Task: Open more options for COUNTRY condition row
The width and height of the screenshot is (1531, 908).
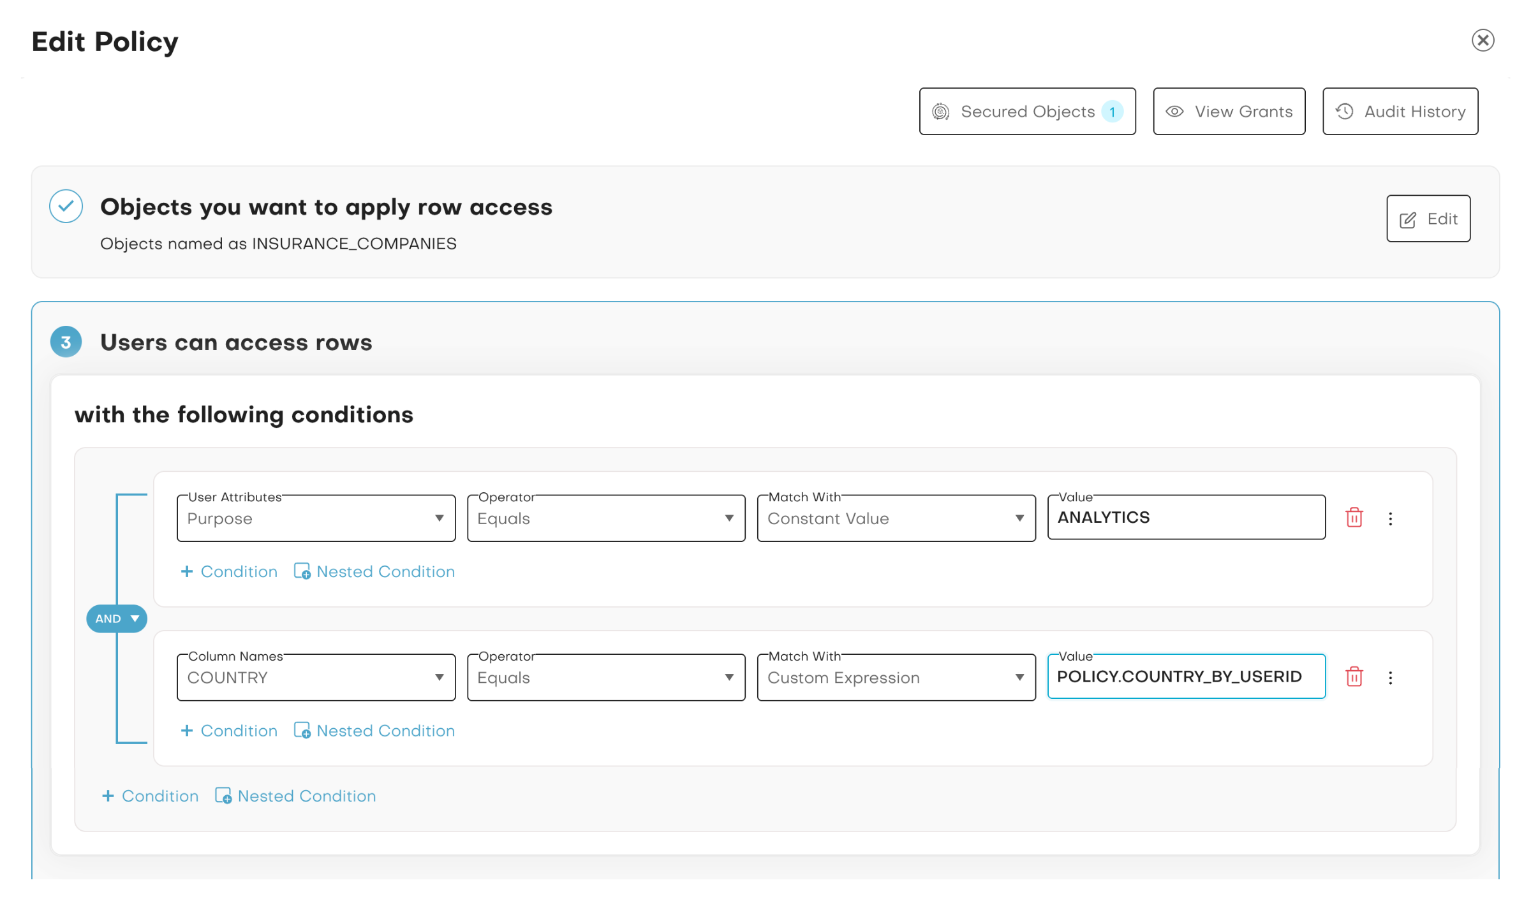Action: click(x=1391, y=677)
